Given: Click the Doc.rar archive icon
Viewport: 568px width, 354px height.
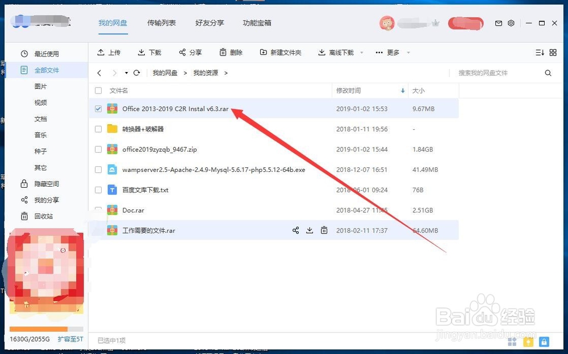Looking at the screenshot, I should (x=112, y=210).
